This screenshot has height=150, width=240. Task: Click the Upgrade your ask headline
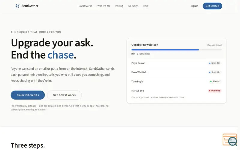52,43
